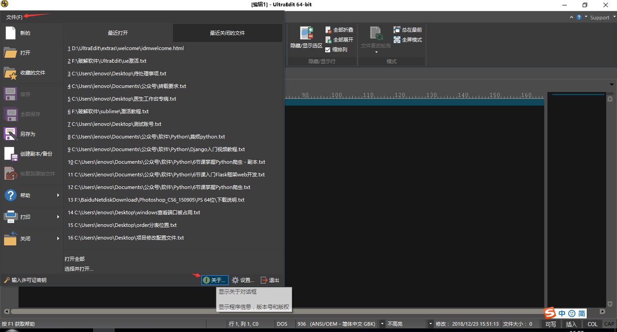Screen dimensions: 617x332
Task: Open recent file 测试账号.txt
Action: 115,124
